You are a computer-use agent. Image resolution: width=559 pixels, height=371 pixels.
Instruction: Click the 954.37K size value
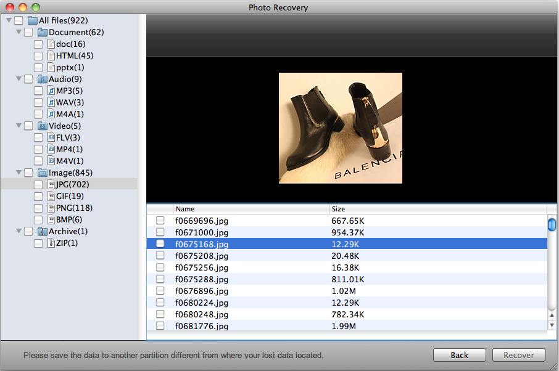[x=348, y=232]
